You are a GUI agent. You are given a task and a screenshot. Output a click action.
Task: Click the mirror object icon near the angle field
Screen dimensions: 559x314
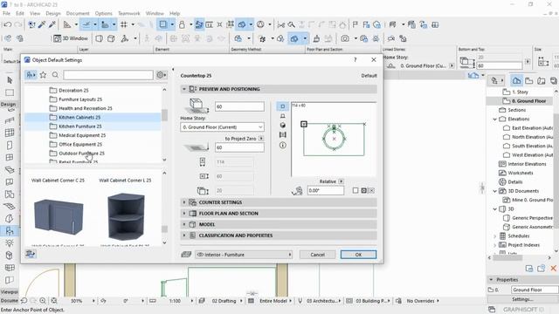click(297, 191)
